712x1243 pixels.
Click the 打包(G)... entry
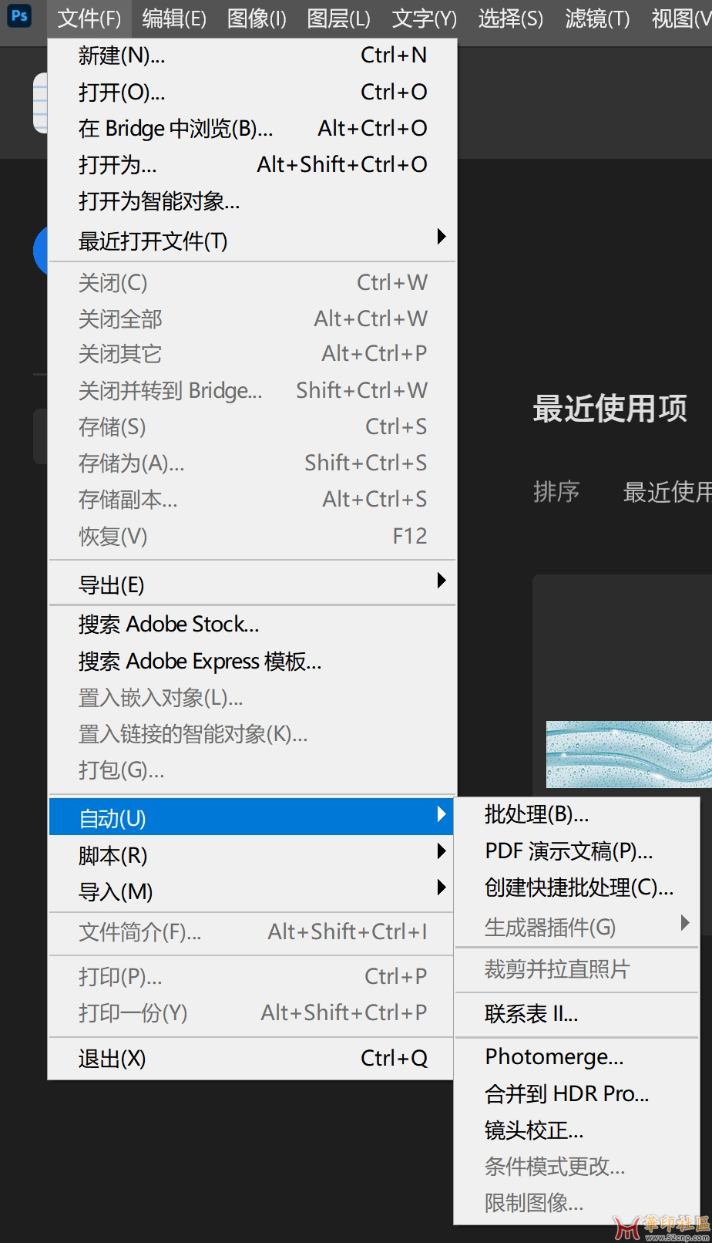pyautogui.click(x=253, y=770)
